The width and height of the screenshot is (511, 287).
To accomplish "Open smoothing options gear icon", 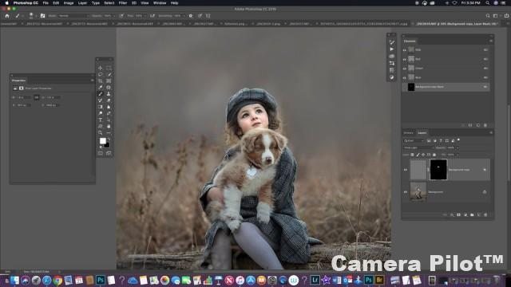I will pyautogui.click(x=191, y=16).
